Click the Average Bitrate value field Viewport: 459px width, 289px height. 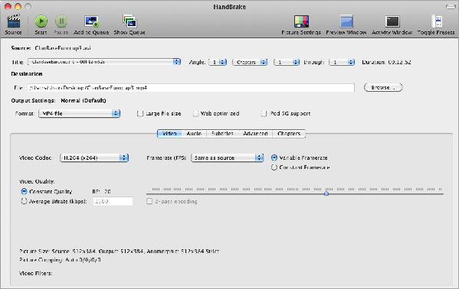coord(113,201)
